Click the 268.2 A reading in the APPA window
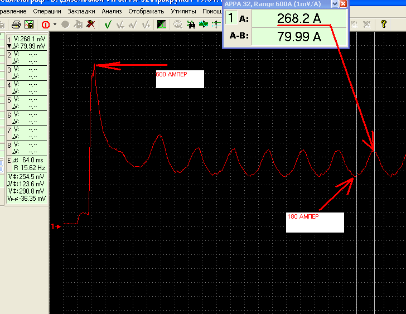This screenshot has width=406, height=314. 299,18
